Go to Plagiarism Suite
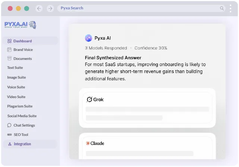Image resolution: width=239 pixels, height=167 pixels. [20, 106]
